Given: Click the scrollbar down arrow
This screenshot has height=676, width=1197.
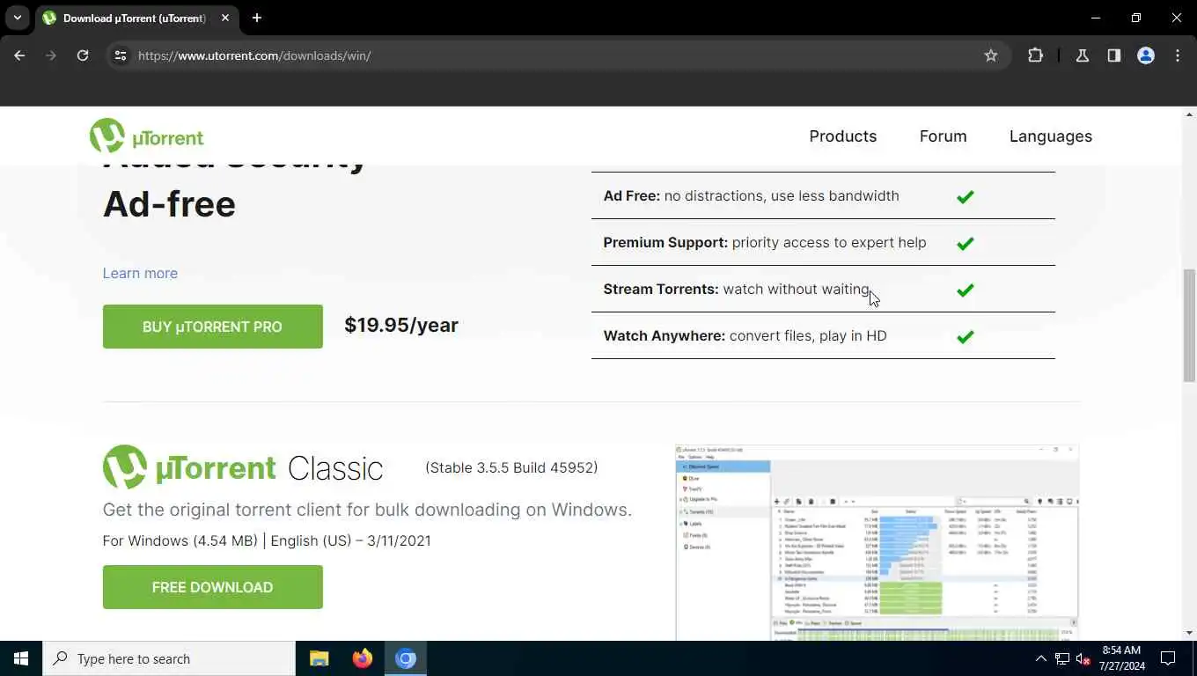Looking at the screenshot, I should [x=1189, y=633].
